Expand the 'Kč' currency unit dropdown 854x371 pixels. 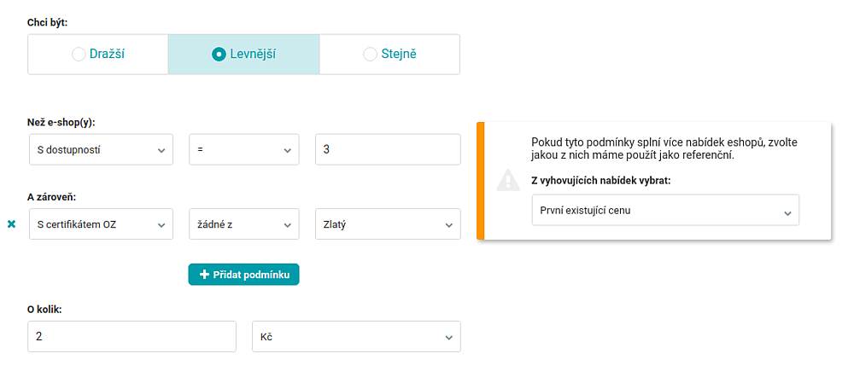point(357,337)
